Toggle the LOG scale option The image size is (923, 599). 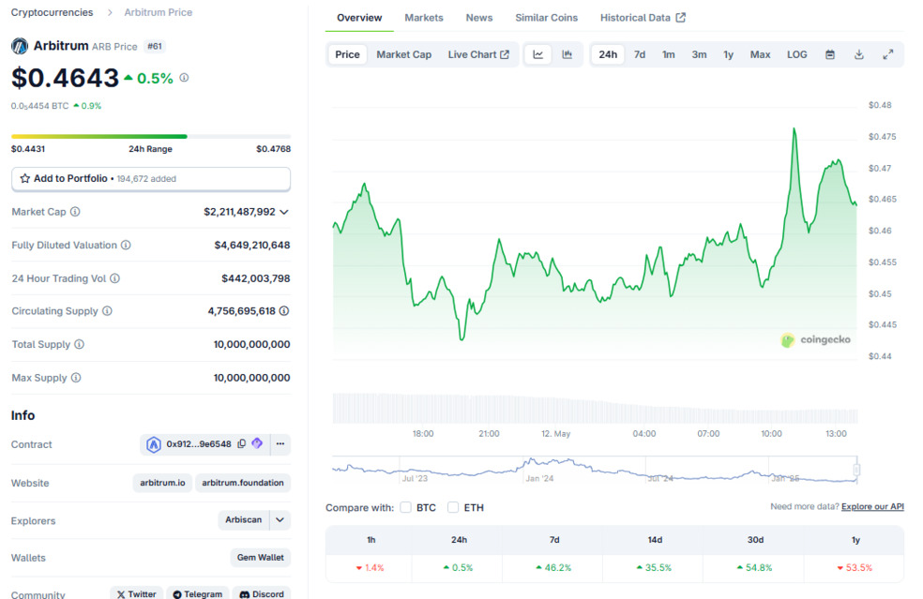796,54
